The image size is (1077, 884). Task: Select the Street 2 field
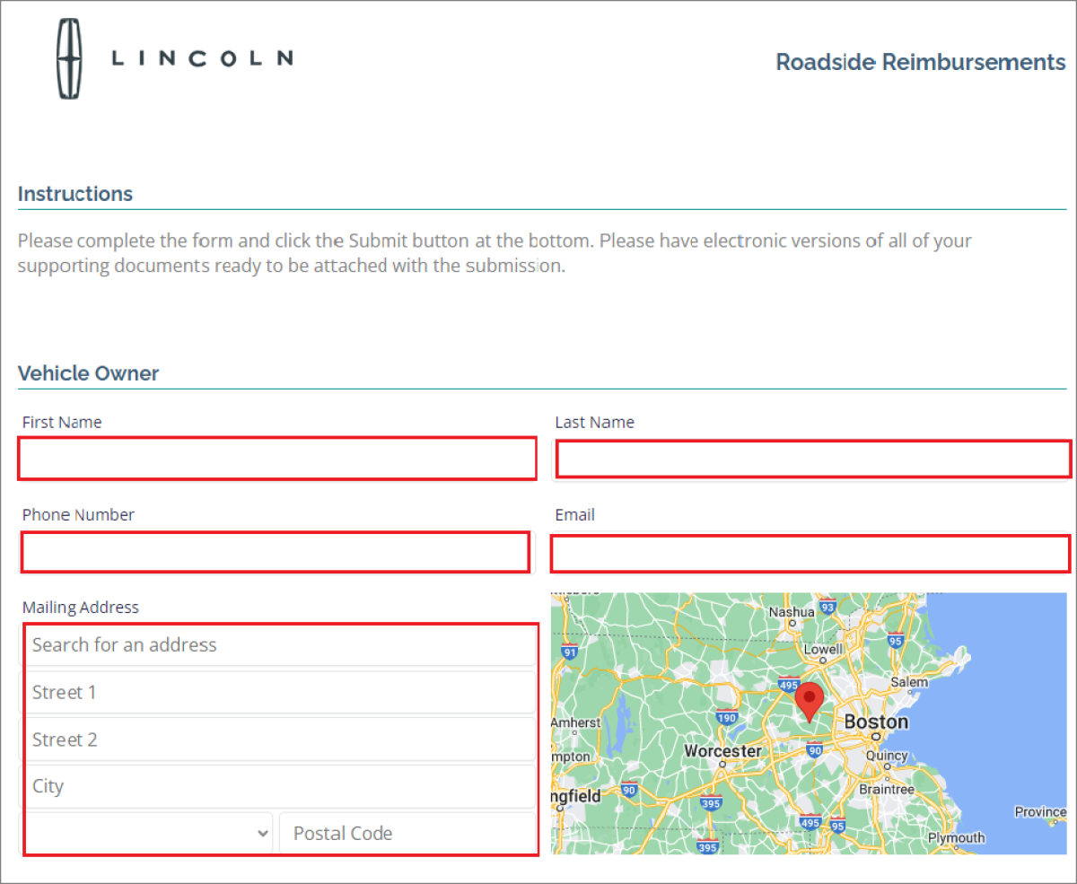point(279,740)
